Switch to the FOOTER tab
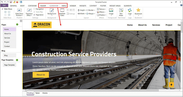 (x=103, y=6)
